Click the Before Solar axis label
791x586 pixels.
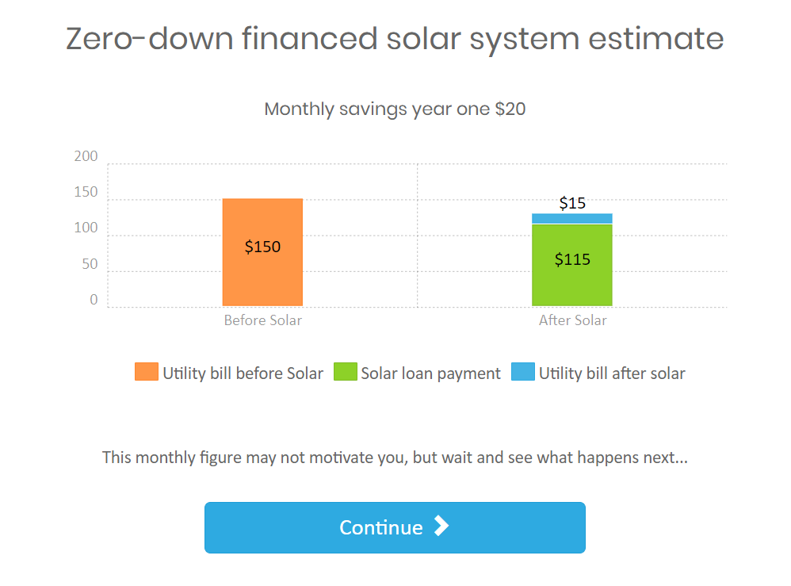pyautogui.click(x=263, y=320)
